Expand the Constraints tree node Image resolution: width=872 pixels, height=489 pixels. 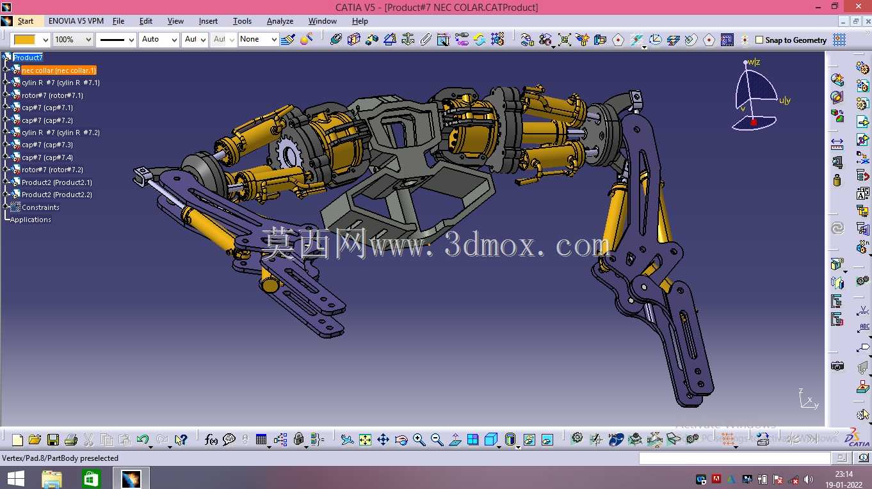click(x=6, y=207)
